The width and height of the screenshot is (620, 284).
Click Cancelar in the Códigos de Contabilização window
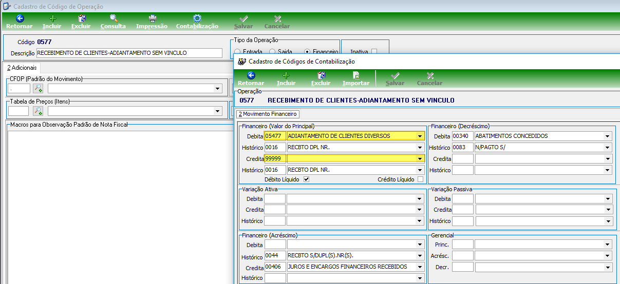click(x=430, y=78)
